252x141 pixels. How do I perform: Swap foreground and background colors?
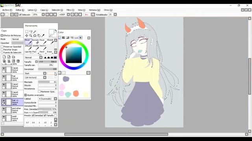[x=56, y=31]
